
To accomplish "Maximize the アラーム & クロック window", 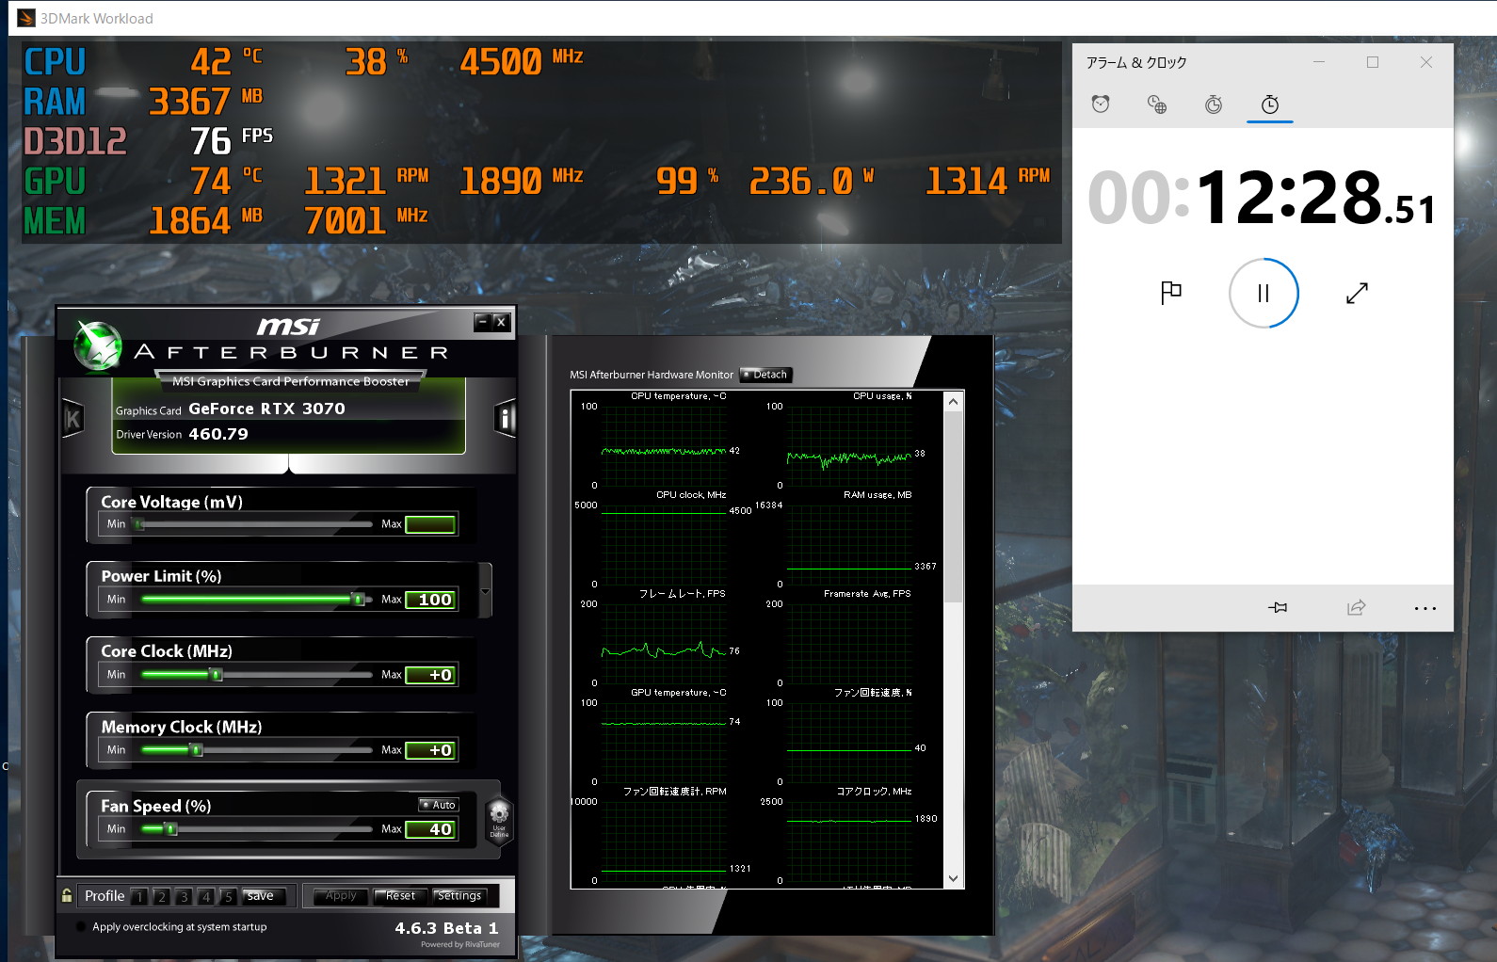I will 1373,62.
